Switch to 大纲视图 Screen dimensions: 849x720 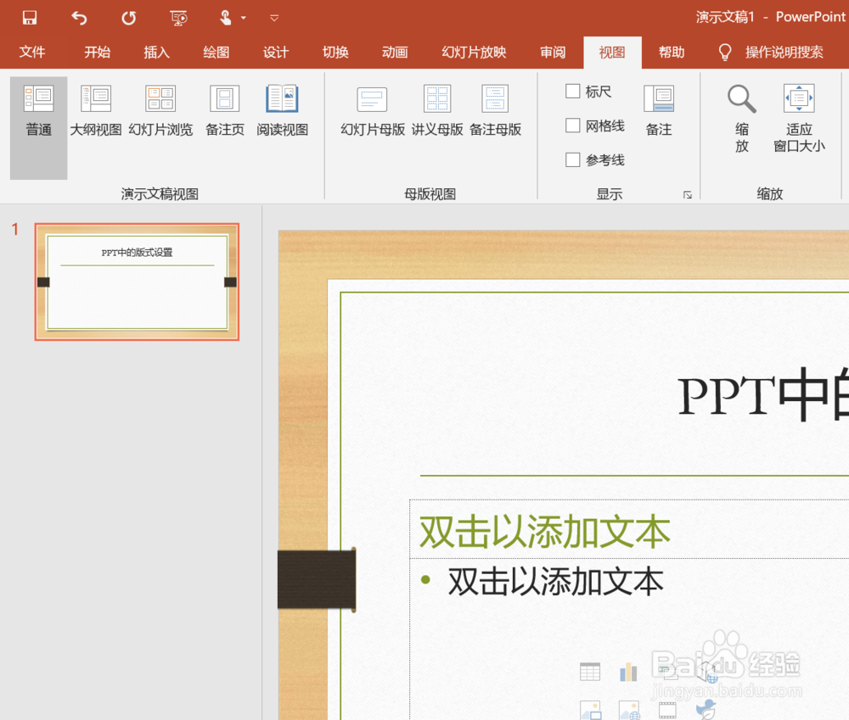(x=96, y=110)
